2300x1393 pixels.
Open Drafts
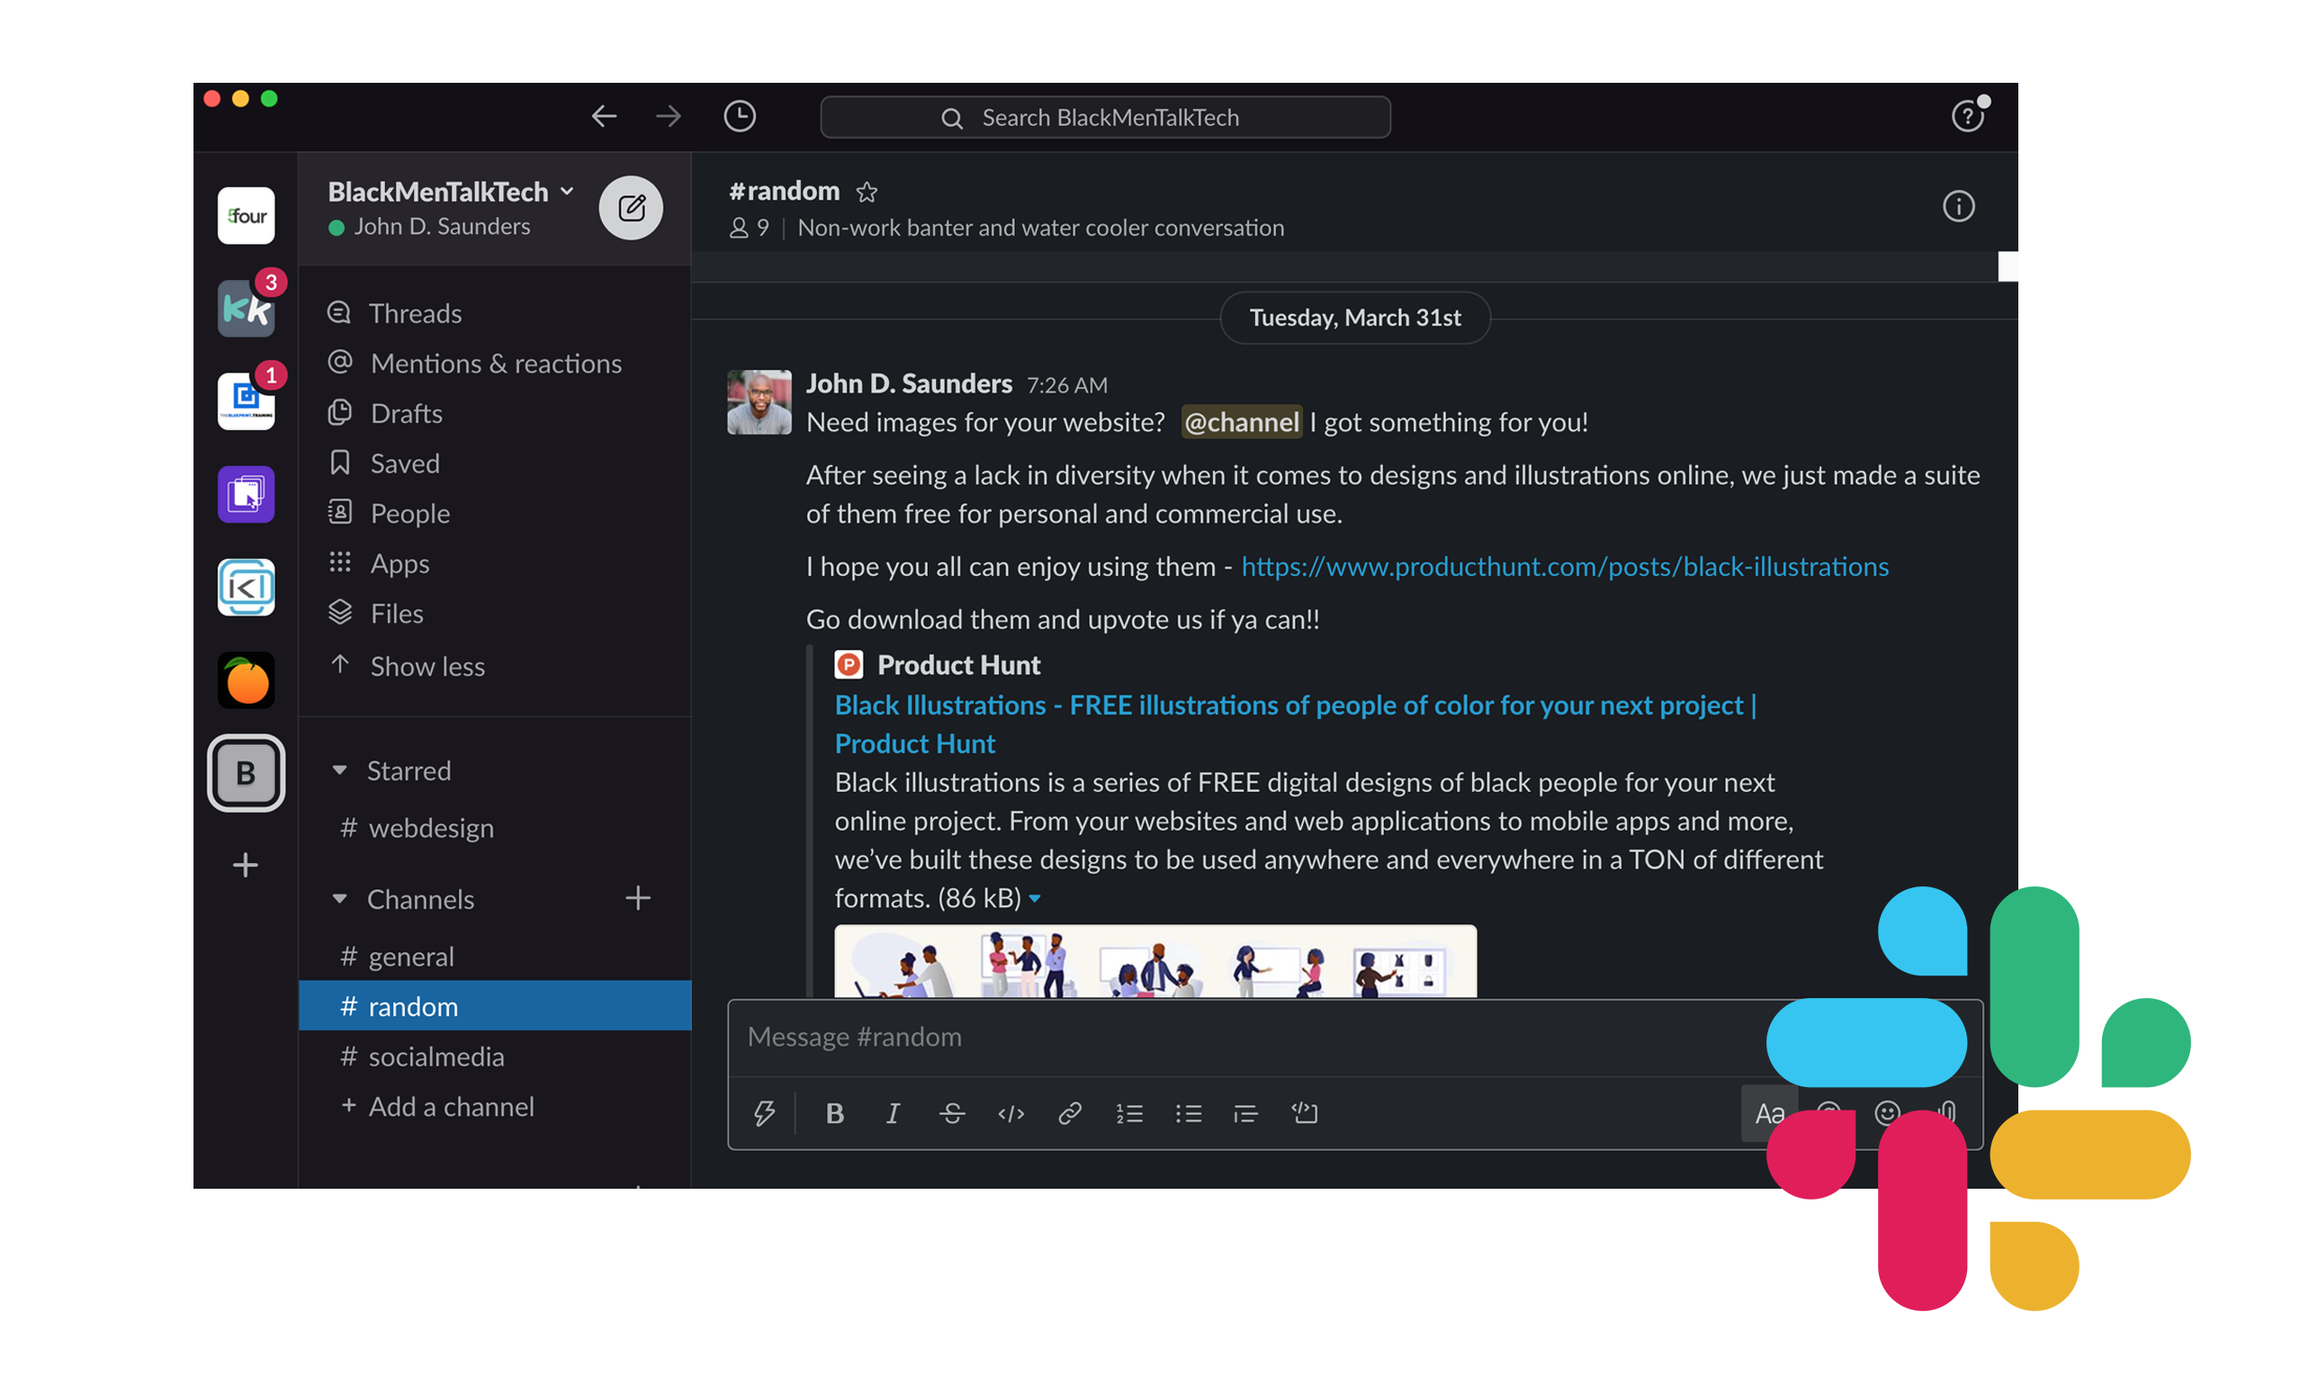pyautogui.click(x=495, y=414)
